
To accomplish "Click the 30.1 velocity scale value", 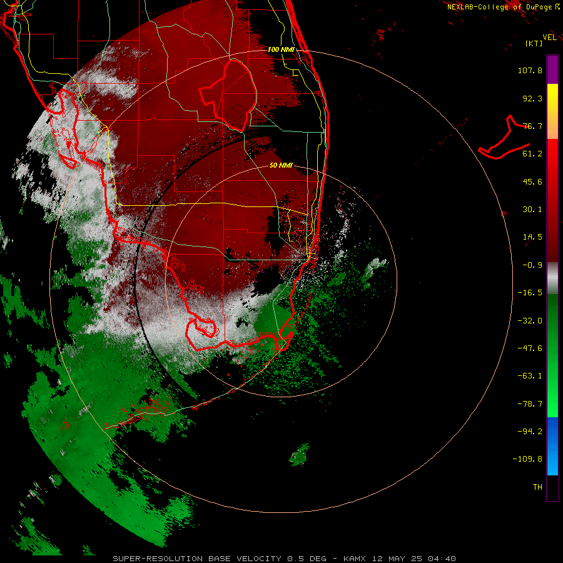I will point(532,210).
